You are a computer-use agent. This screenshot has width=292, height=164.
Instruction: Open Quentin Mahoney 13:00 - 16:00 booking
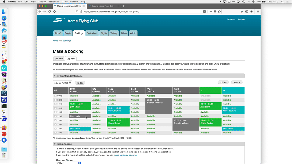point(186,125)
